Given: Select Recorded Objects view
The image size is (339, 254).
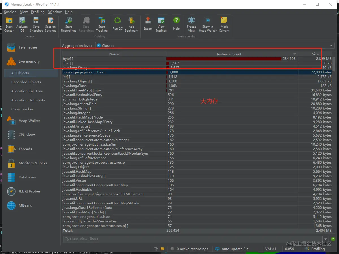Looking at the screenshot, I should click(26, 82).
